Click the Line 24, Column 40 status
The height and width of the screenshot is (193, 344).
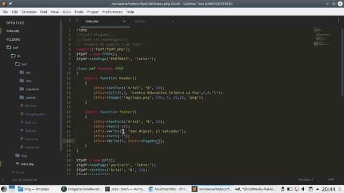point(24,180)
